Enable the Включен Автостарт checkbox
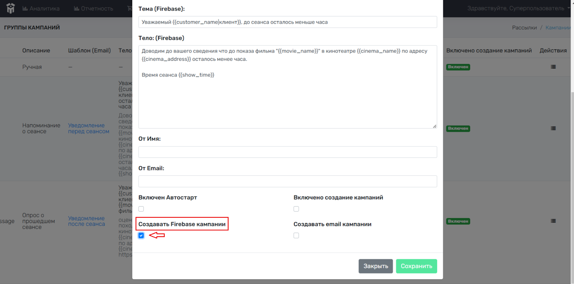Viewport: 574px width, 284px height. [141, 209]
